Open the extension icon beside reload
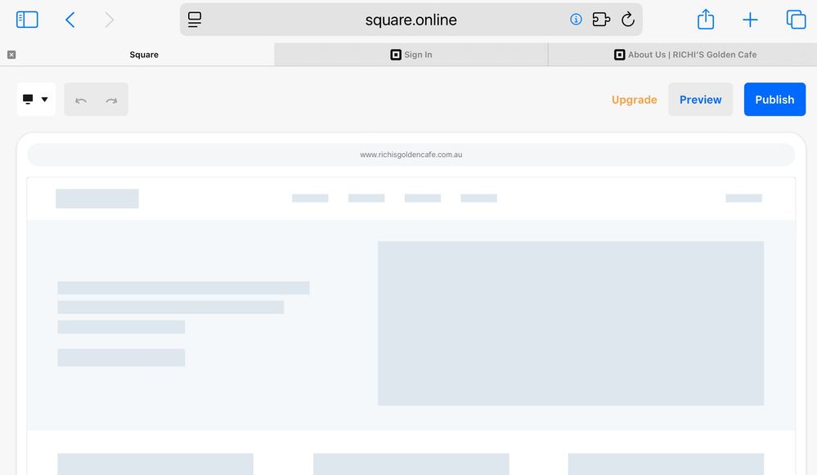The height and width of the screenshot is (475, 817). [601, 20]
